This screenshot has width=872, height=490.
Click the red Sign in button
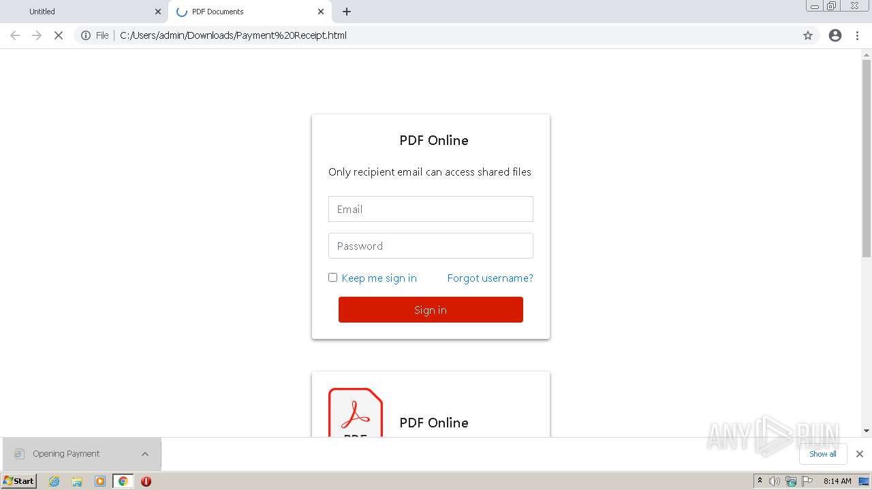click(431, 310)
